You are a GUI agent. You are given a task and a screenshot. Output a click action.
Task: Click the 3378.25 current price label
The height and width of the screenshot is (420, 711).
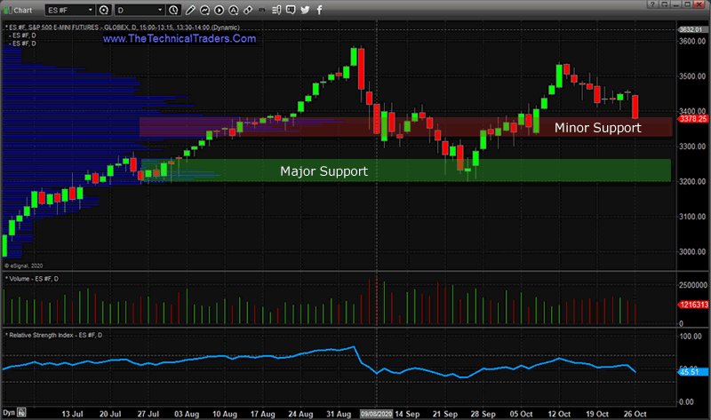(691, 118)
